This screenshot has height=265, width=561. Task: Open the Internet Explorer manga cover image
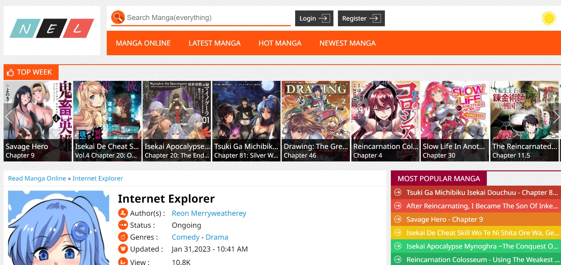pos(59,228)
